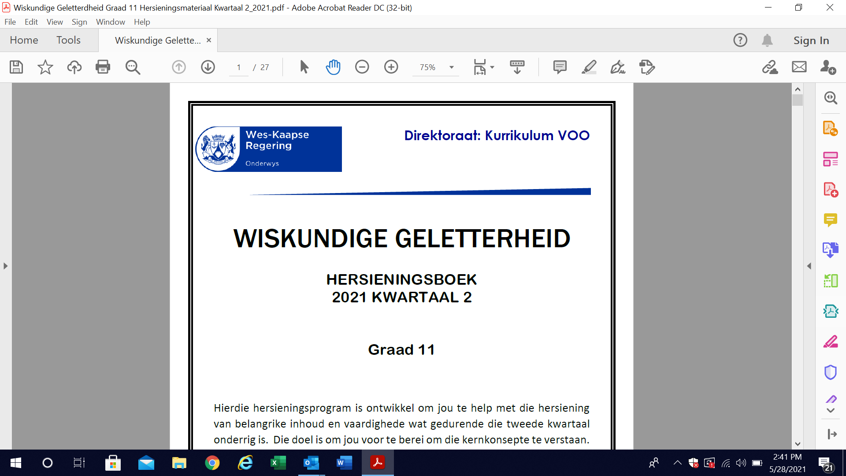Screen dimensions: 846x476
Task: Open Word from the taskbar
Action: click(344, 463)
